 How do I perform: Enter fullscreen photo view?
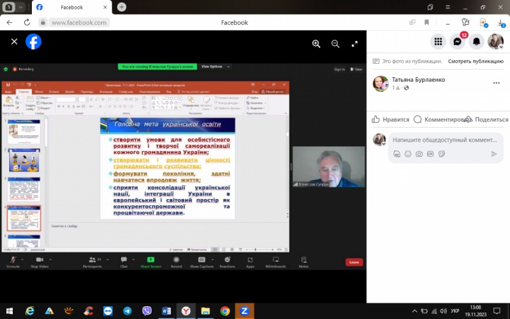point(354,43)
